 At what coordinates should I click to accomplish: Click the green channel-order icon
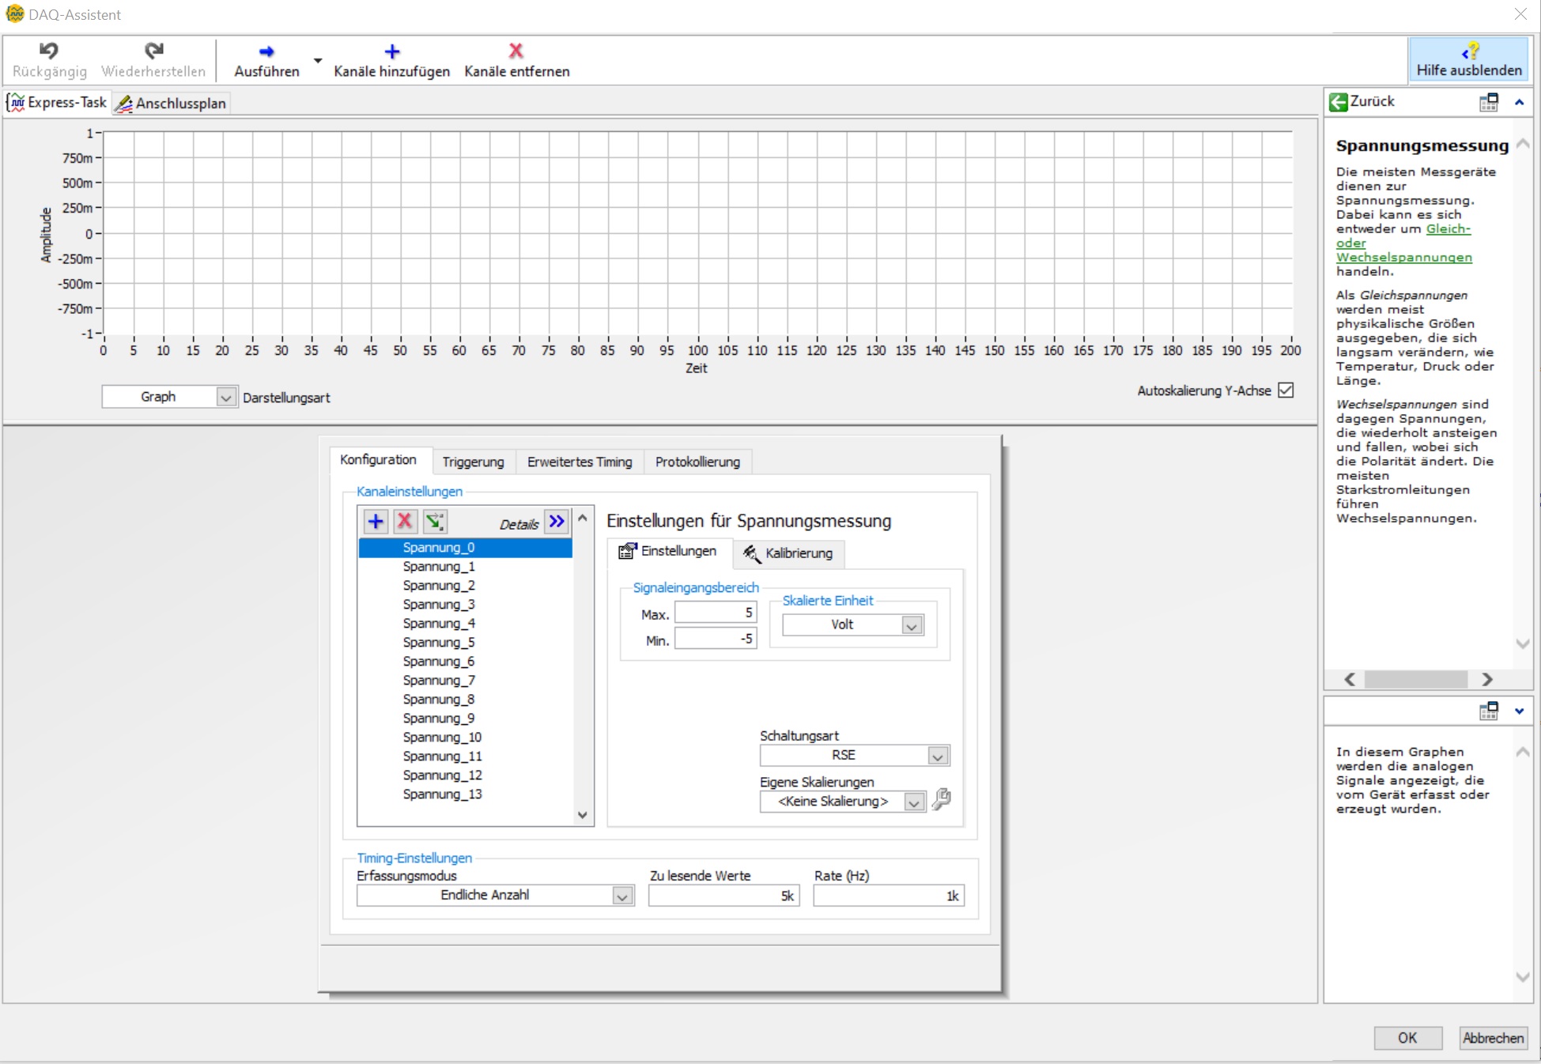pos(435,522)
